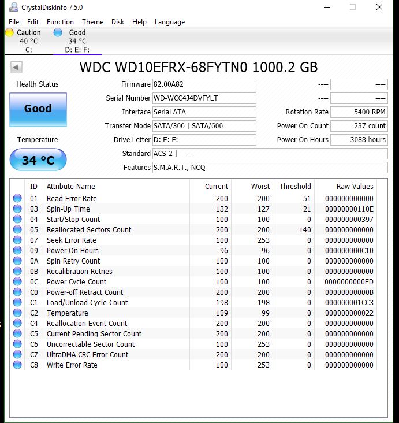Click the Power On Hours value 3088 hours
Screen dimensions: 399x423
click(359, 140)
